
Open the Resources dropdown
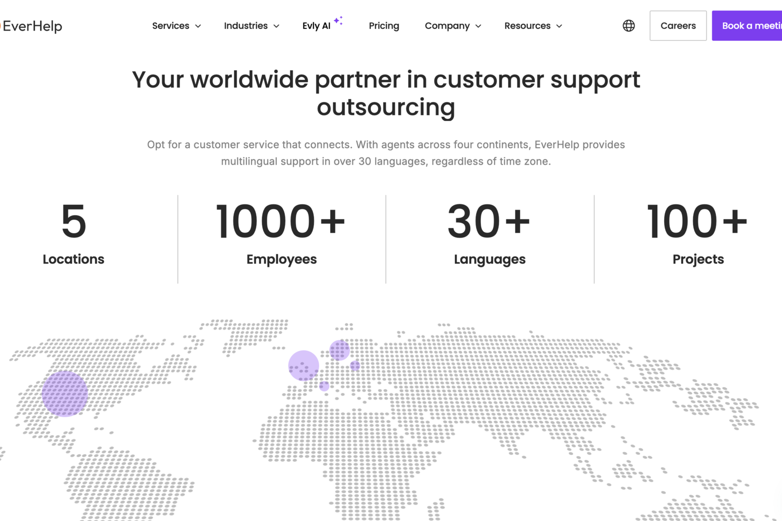[x=533, y=25]
